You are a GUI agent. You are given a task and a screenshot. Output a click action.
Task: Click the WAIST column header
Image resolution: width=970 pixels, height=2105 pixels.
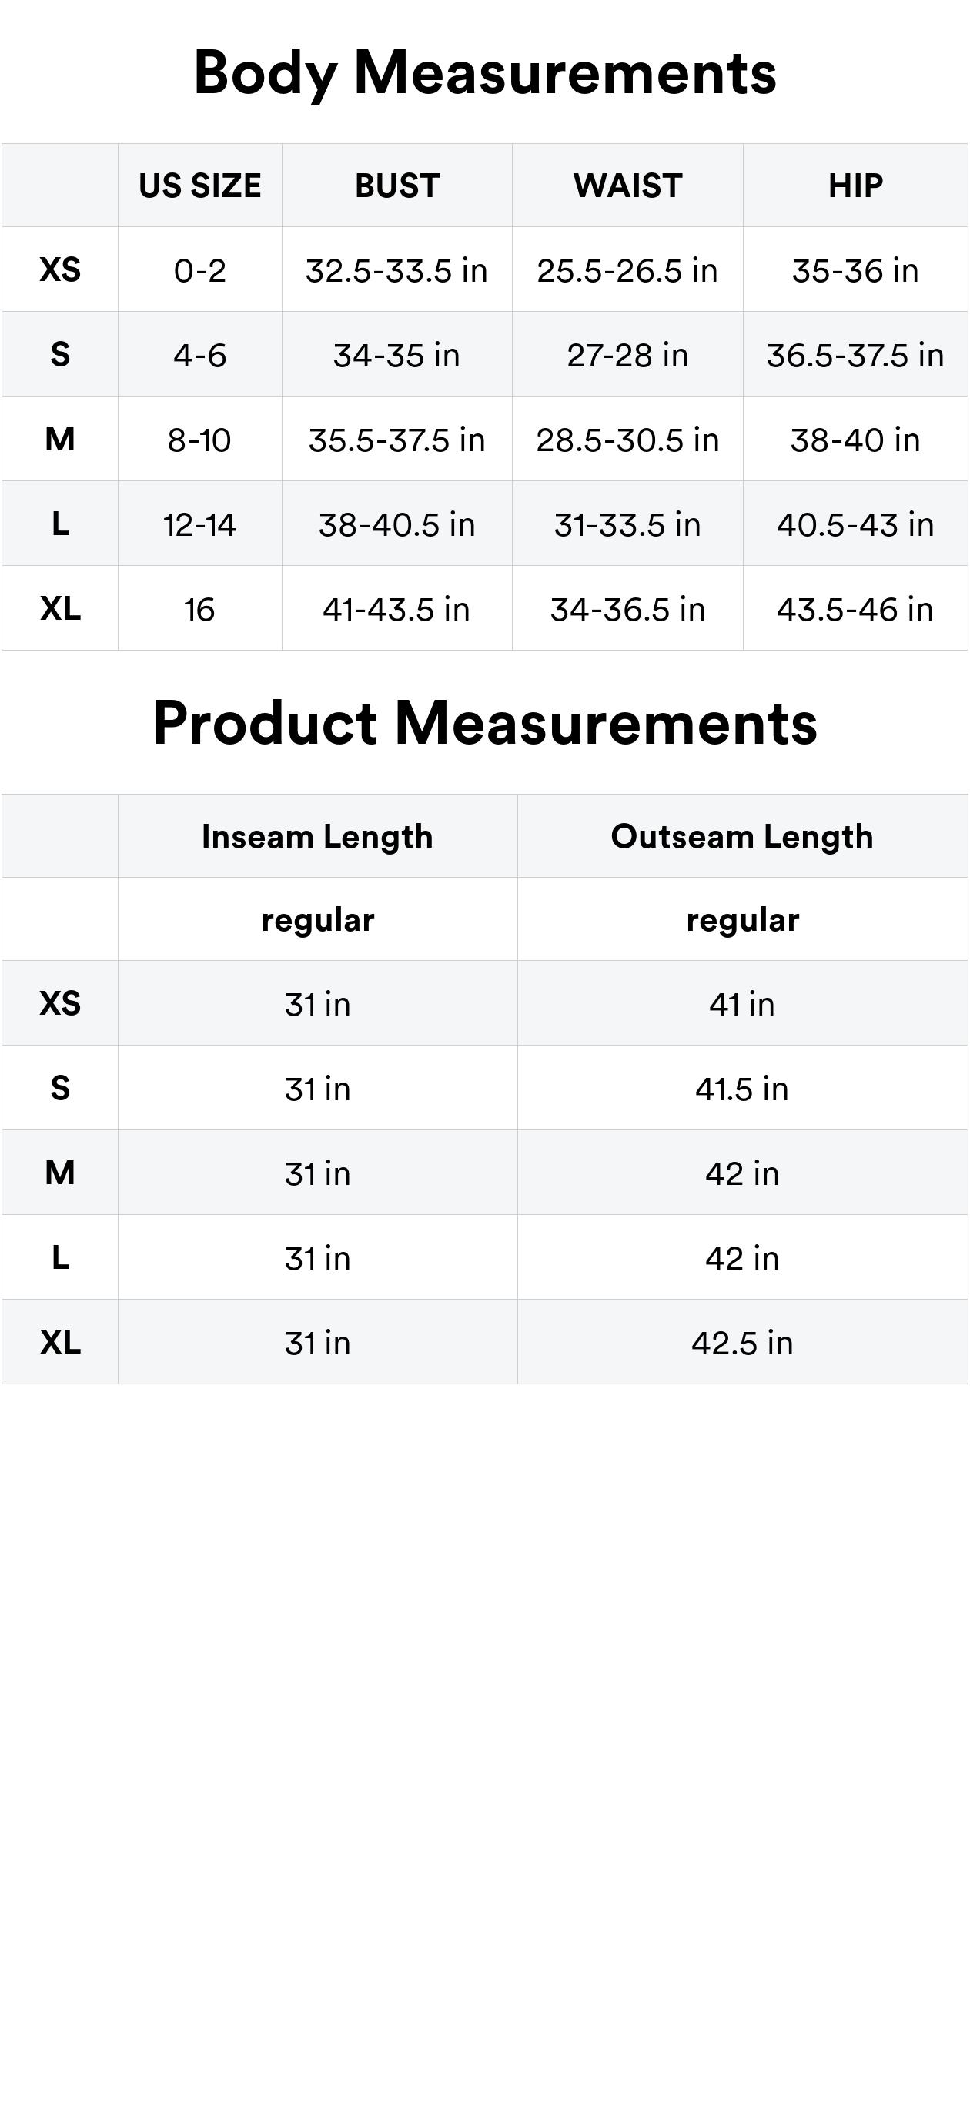pos(627,186)
